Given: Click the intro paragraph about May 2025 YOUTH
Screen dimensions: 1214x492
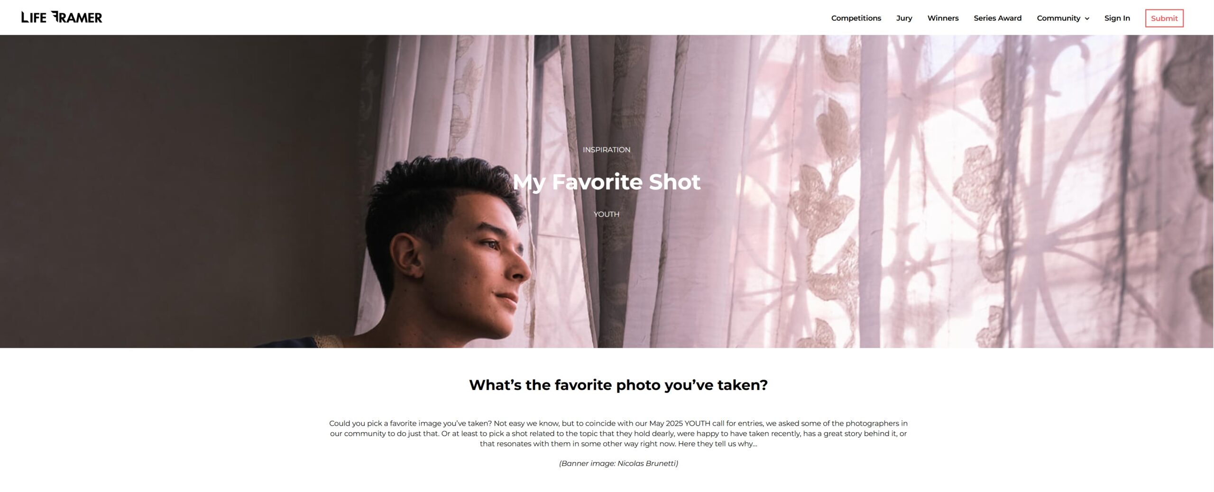Looking at the screenshot, I should click(618, 433).
